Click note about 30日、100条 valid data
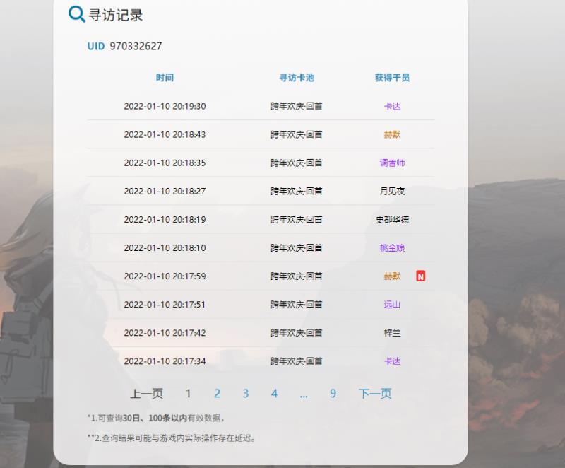This screenshot has height=468, width=565. 156,418
